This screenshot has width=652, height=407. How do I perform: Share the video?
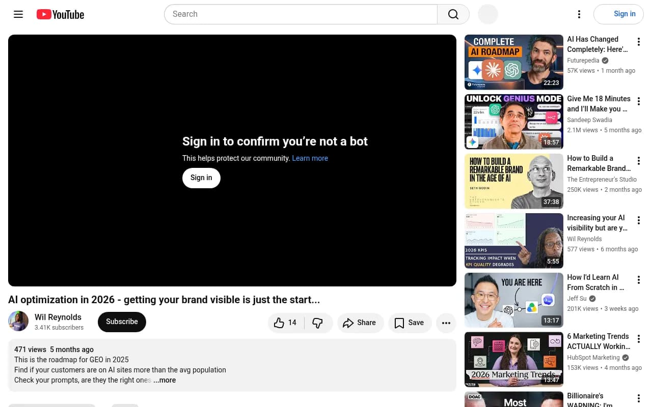click(x=360, y=323)
